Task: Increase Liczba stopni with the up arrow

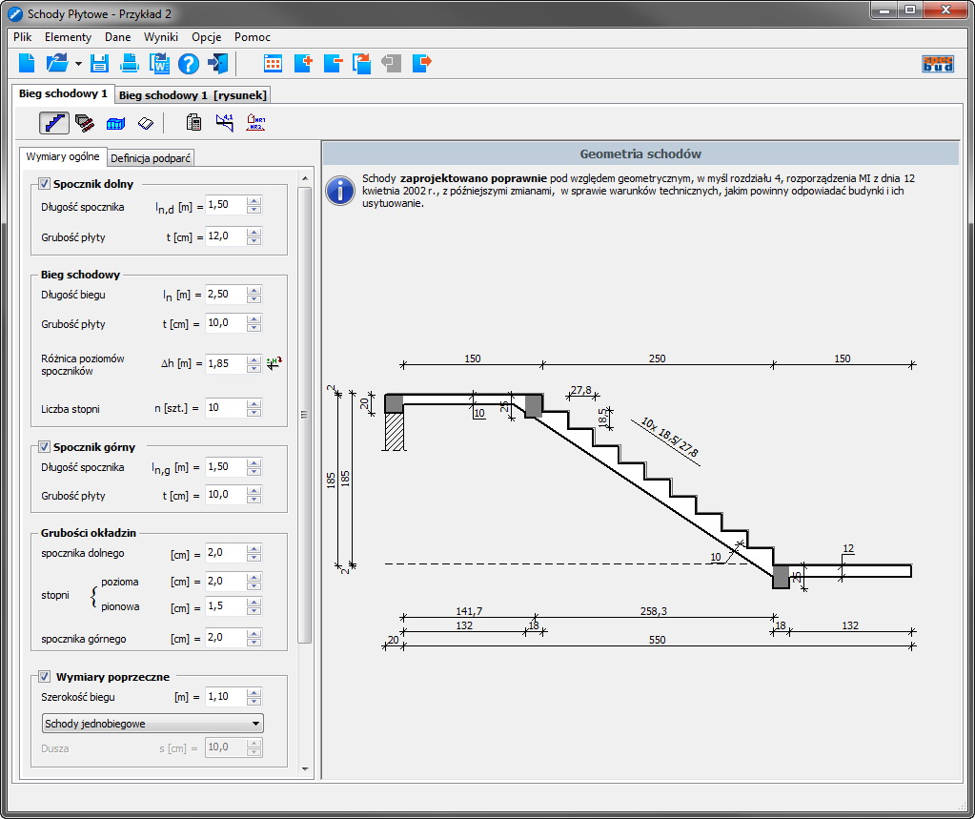Action: point(254,403)
